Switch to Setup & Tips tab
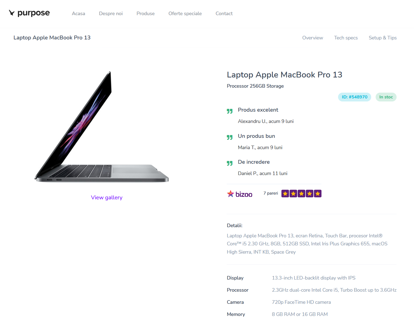Screen dimensions: 414x322 pos(383,38)
